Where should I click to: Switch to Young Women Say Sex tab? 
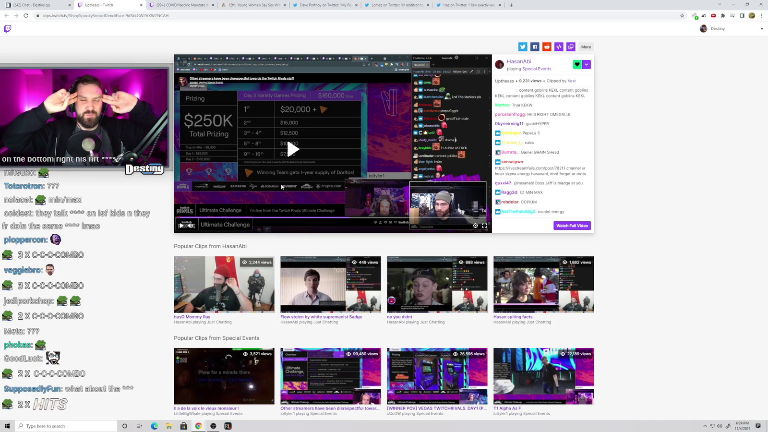click(x=253, y=5)
